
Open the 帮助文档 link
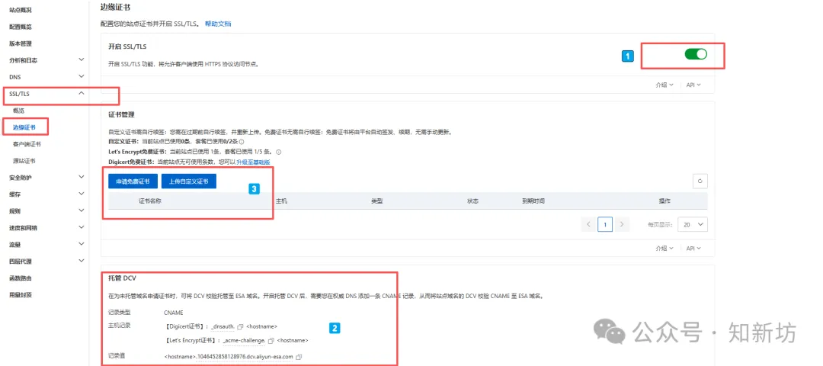click(x=218, y=24)
